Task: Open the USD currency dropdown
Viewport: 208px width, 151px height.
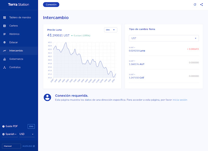Action: [x=27, y=134]
